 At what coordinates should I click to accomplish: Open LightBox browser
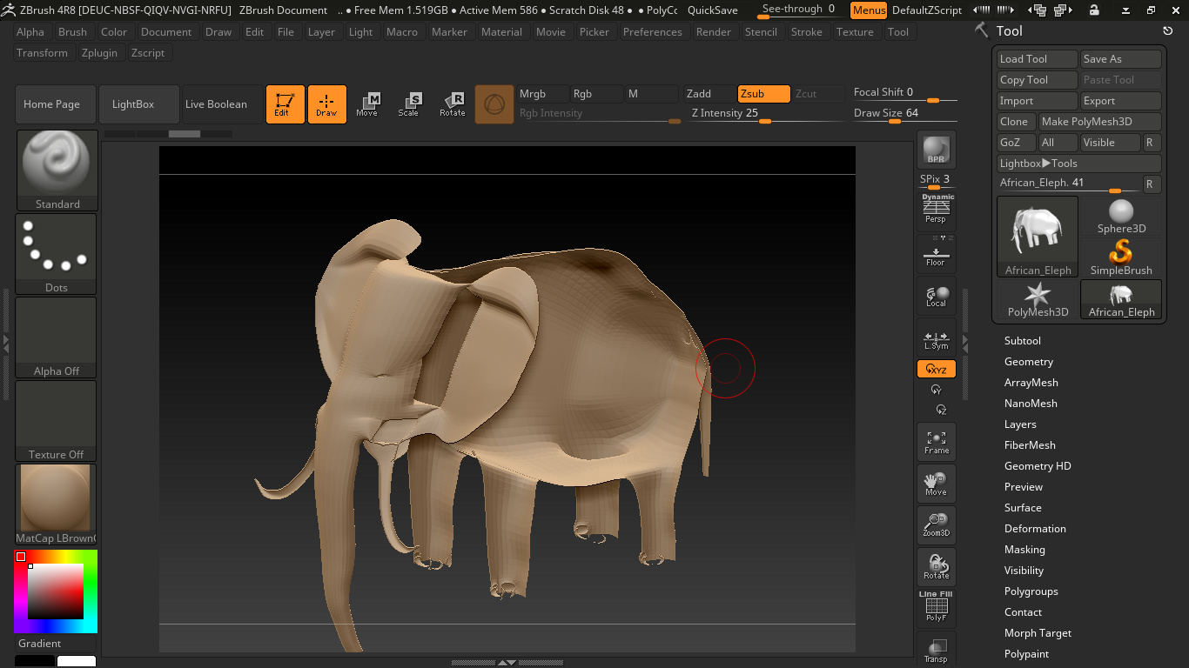click(x=138, y=104)
